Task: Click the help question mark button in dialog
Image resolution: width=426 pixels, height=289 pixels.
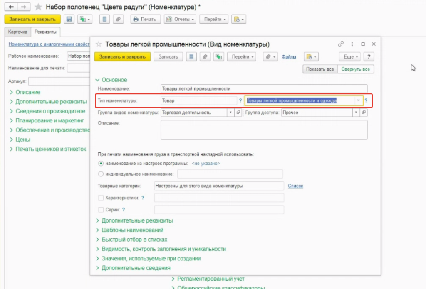Action: coord(369,57)
